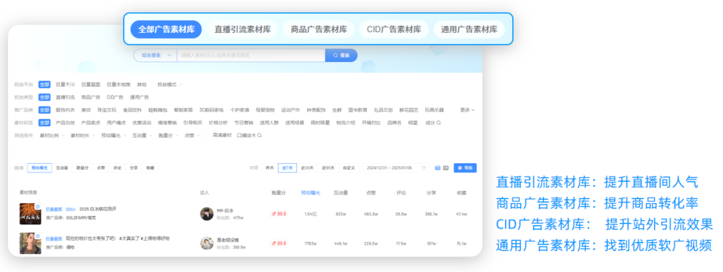Open 2025 白冰烟花测评 video thumbnail

tap(30, 214)
